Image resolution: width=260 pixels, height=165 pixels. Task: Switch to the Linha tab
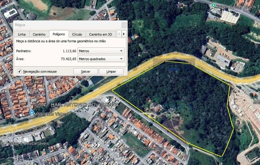tap(22, 34)
